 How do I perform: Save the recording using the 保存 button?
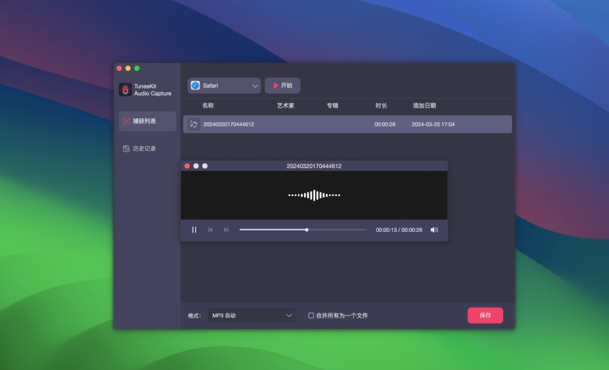485,315
